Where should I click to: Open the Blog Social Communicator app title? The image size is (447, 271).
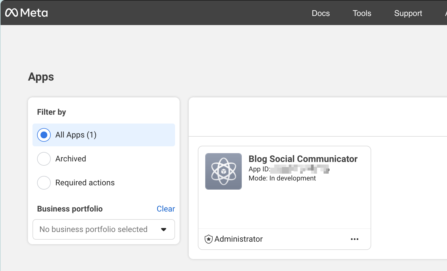click(x=303, y=159)
